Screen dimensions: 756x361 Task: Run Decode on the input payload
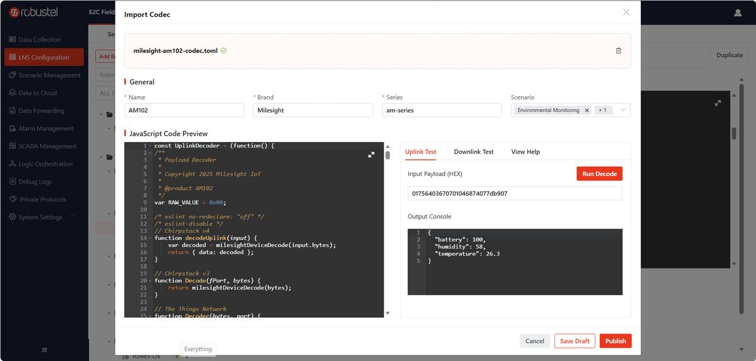tap(599, 174)
